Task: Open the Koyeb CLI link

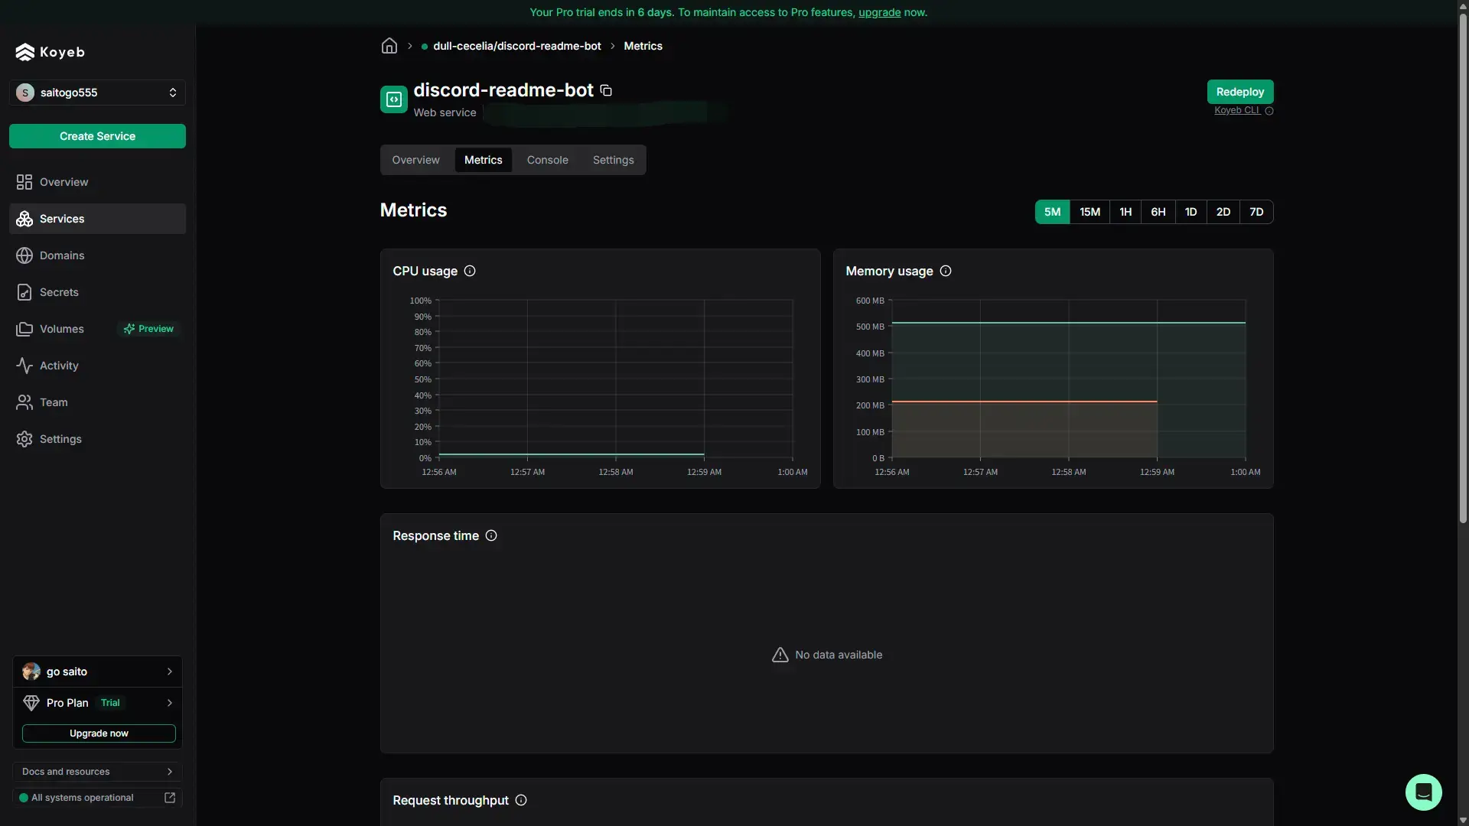Action: 1237,110
